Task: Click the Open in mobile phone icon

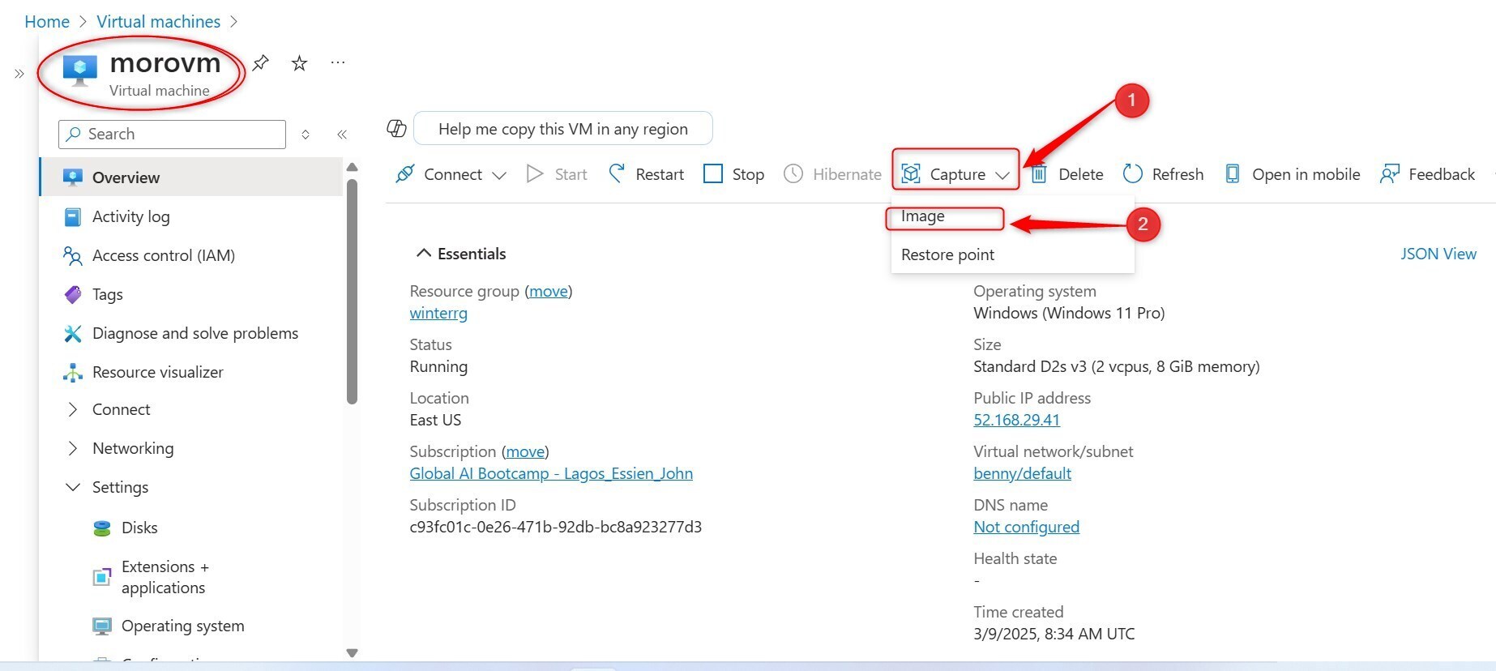Action: click(1233, 173)
